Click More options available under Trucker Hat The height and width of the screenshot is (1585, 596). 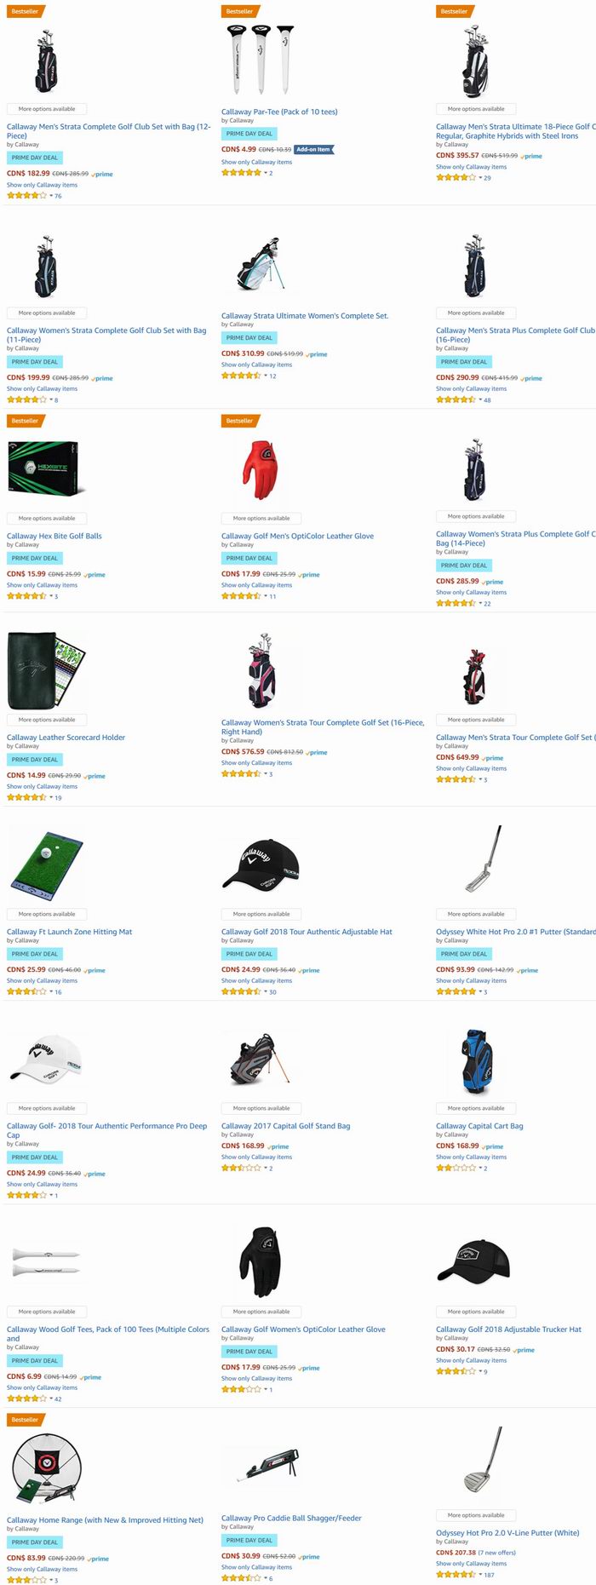pos(476,1312)
